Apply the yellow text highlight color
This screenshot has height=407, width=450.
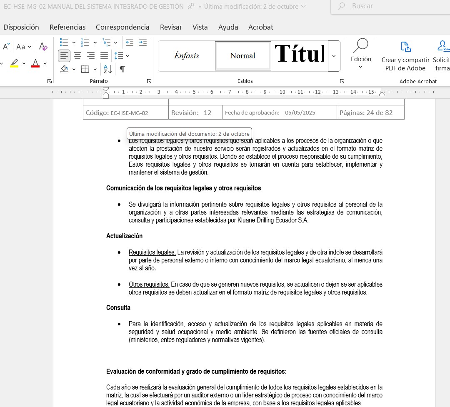[14, 63]
